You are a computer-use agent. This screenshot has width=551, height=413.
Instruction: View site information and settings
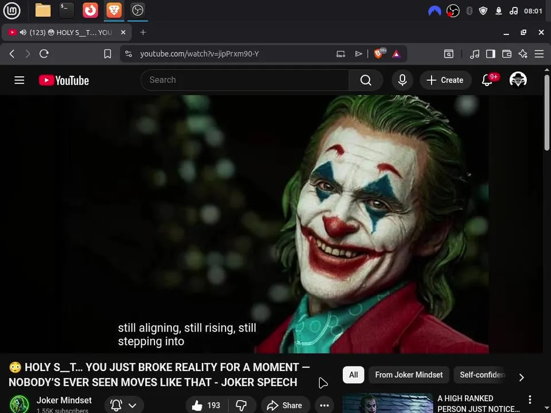tap(129, 54)
